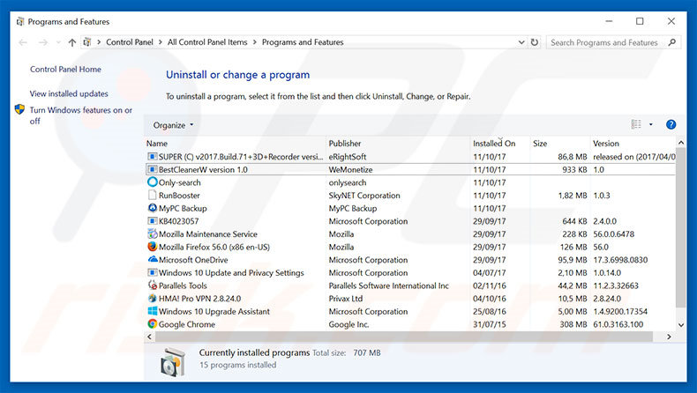Open the Organize dropdown menu
Viewport: 697px width, 393px height.
[173, 125]
